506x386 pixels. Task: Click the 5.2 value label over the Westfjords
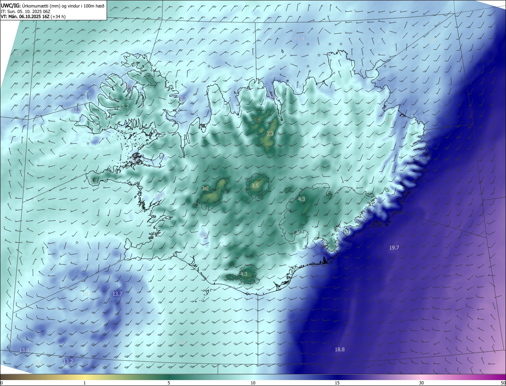tap(125, 107)
